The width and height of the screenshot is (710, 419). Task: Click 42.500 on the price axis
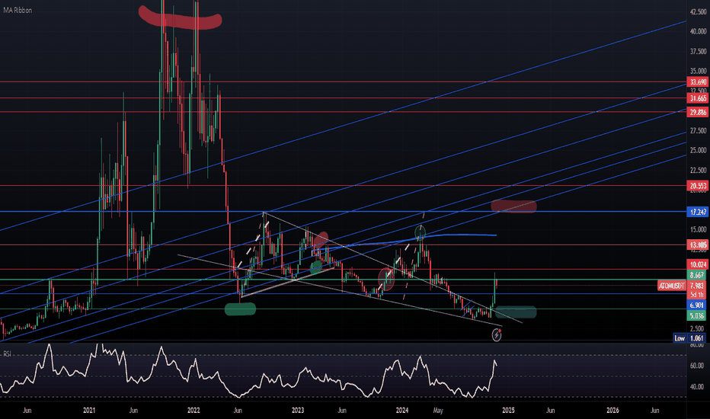click(x=698, y=11)
